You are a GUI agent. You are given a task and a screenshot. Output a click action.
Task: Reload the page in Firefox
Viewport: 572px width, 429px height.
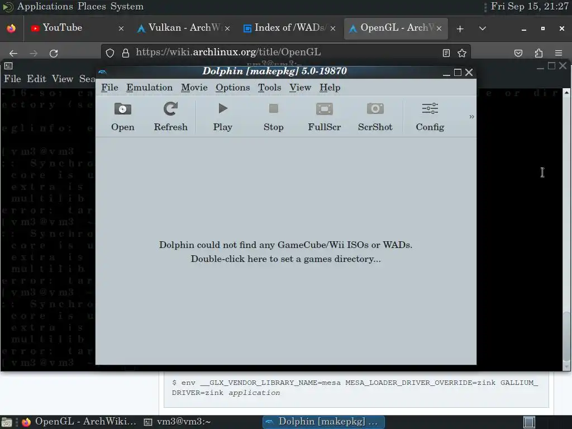[x=54, y=53]
